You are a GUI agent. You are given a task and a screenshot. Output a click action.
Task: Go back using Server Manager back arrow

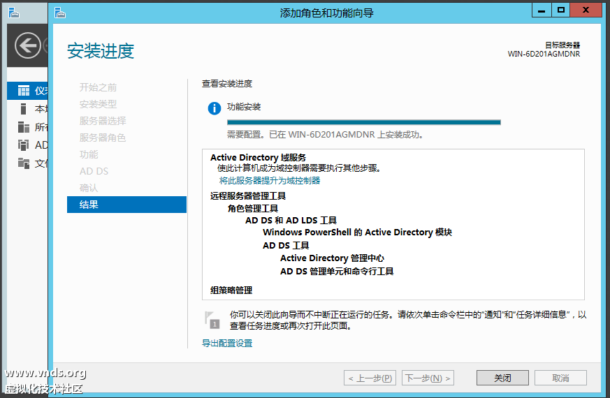(28, 45)
